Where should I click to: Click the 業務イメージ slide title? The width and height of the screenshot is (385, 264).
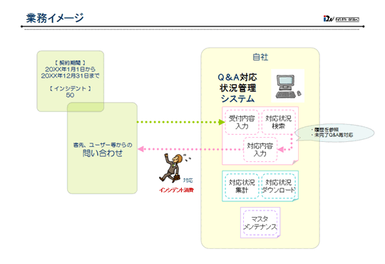(55, 18)
